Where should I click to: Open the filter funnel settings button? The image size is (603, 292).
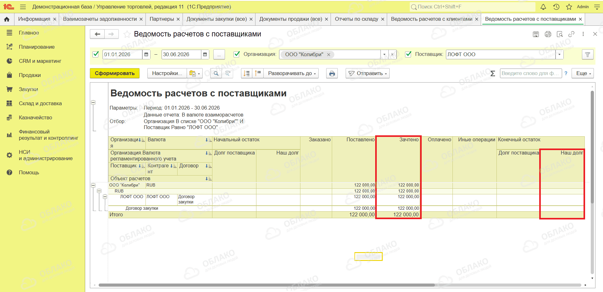[587, 55]
